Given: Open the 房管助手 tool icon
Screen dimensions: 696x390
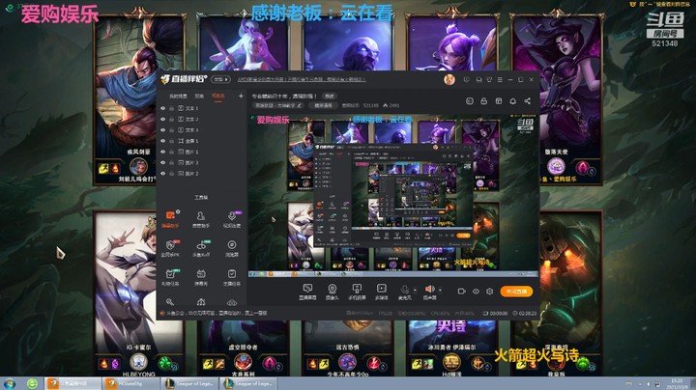Looking at the screenshot, I should coord(201,215).
